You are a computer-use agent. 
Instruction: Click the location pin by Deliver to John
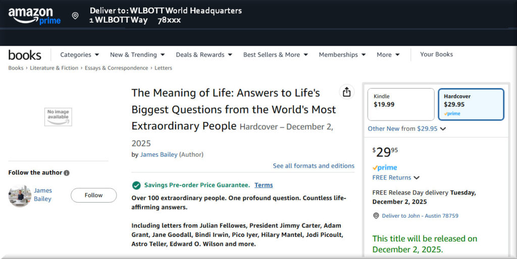click(376, 216)
